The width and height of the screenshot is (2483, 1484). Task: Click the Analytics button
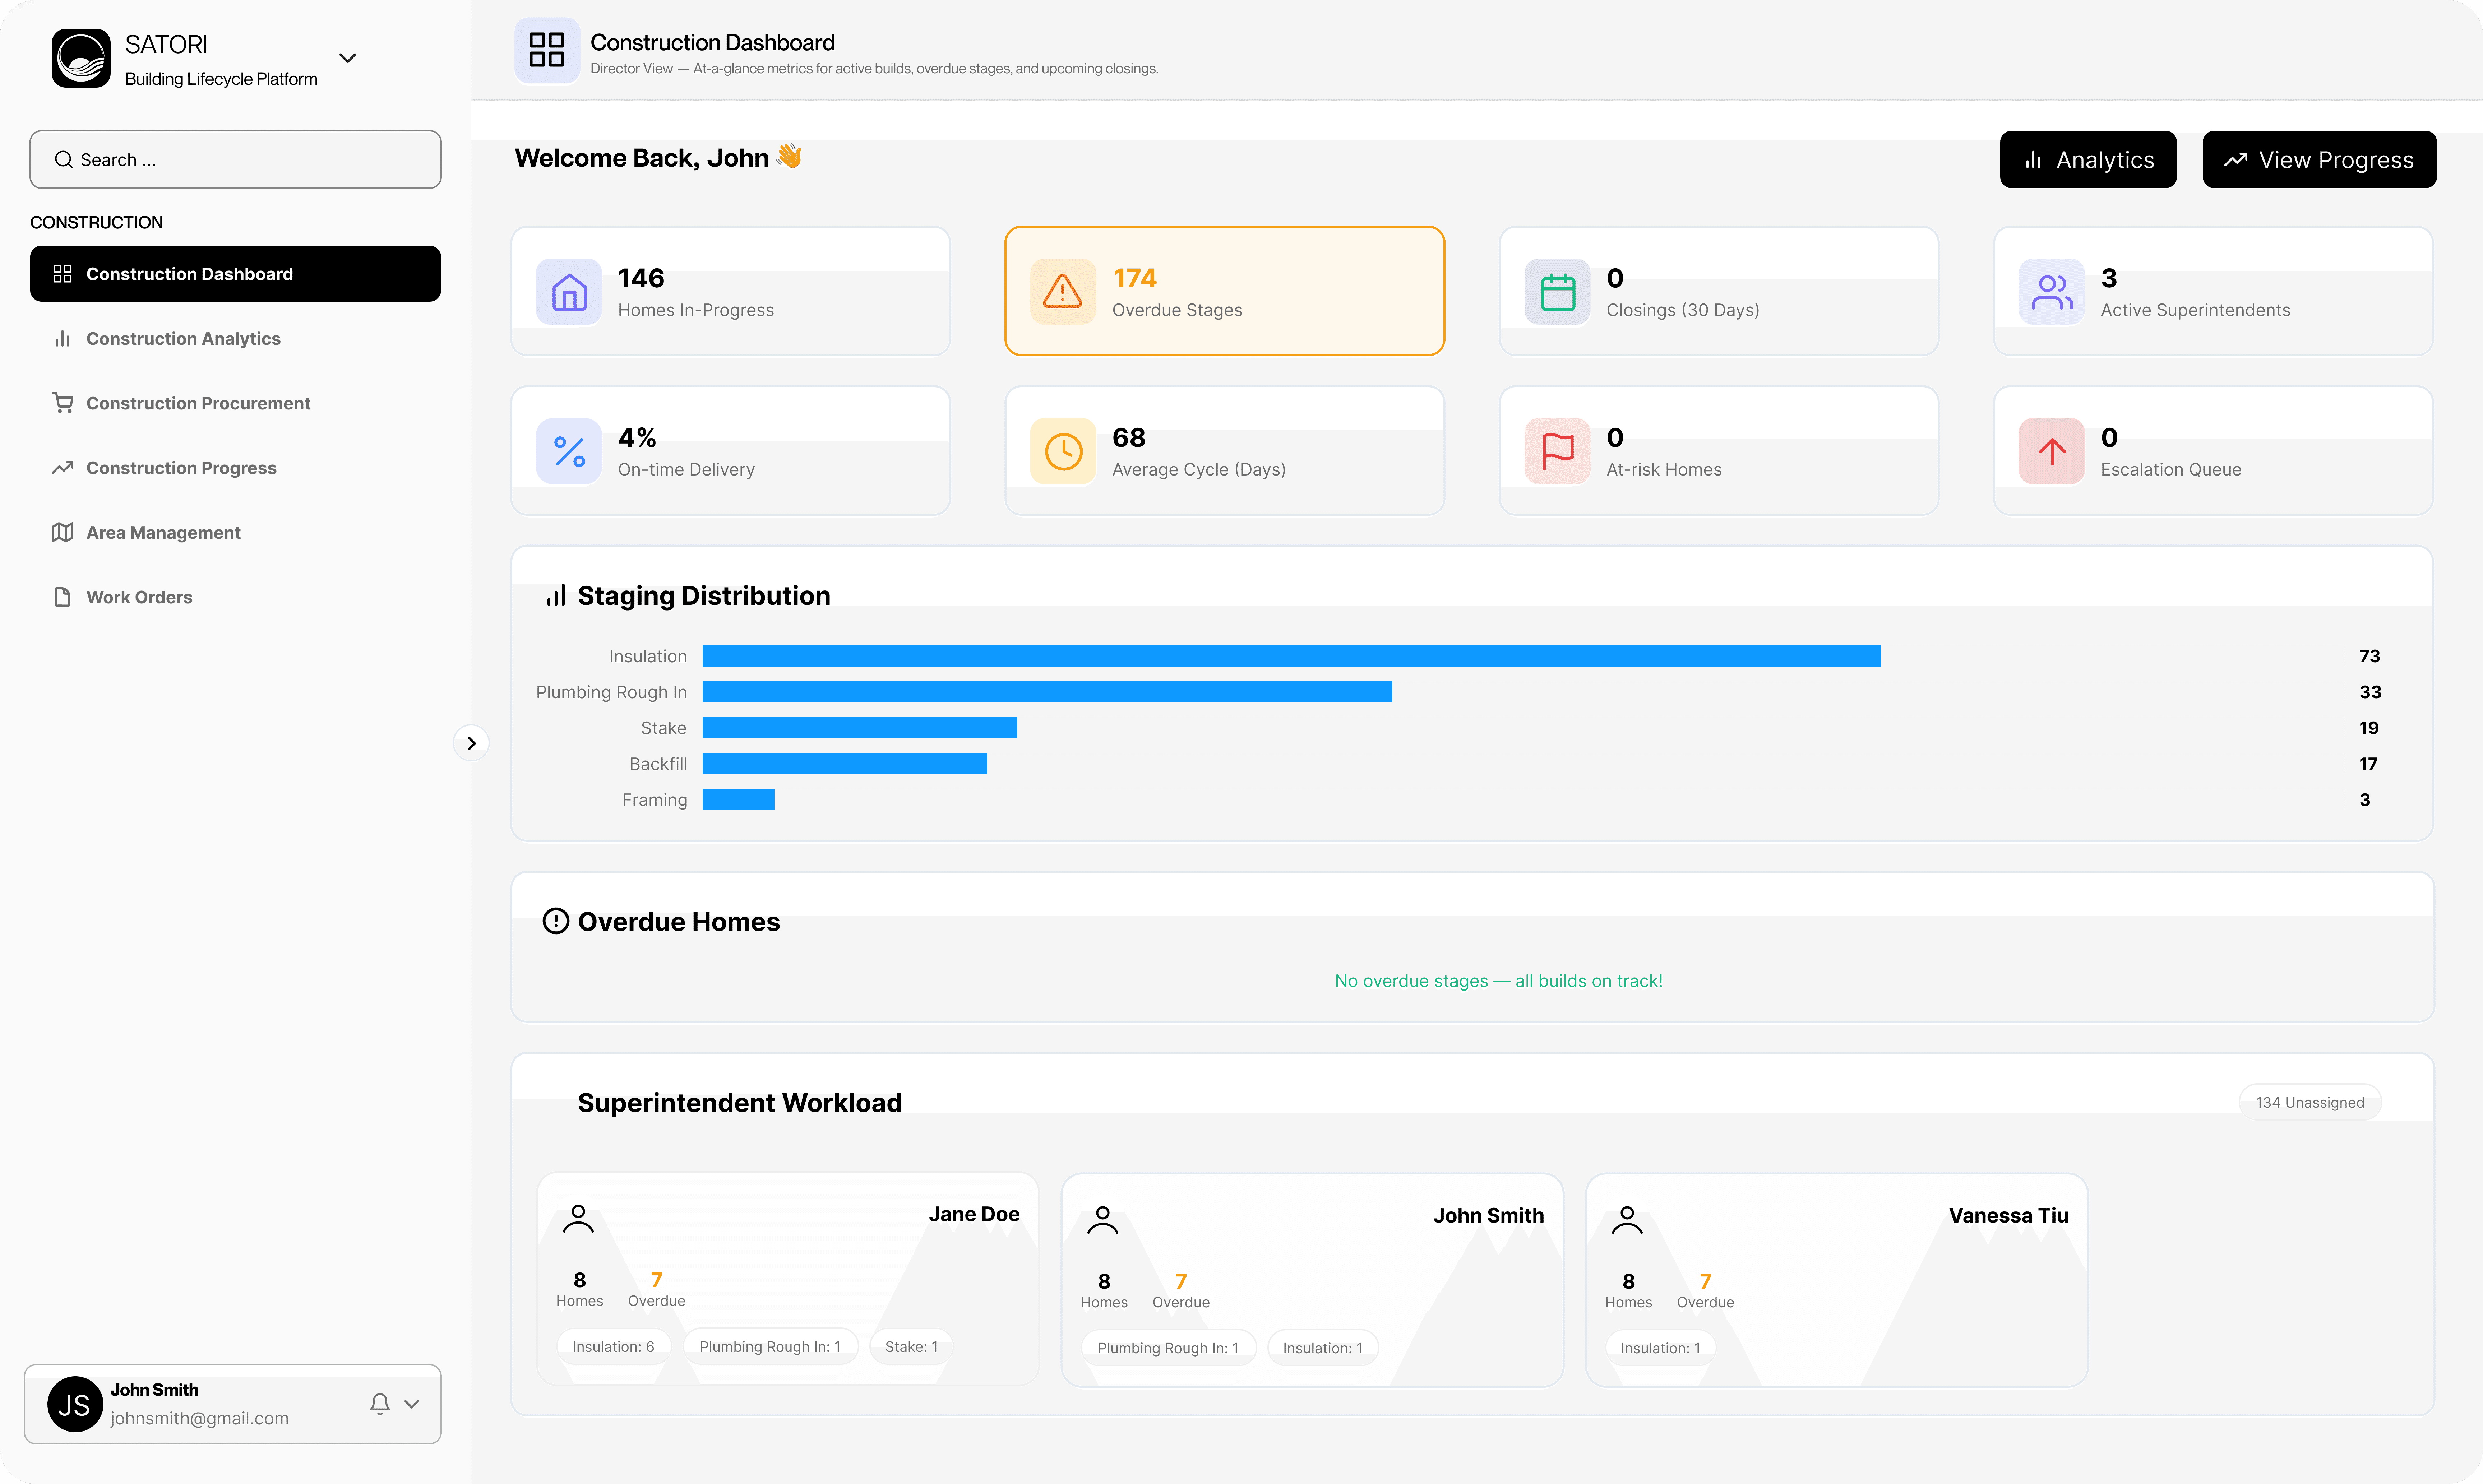tap(2088, 160)
